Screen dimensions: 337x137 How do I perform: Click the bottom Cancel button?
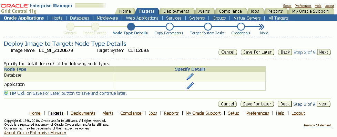point(227,104)
